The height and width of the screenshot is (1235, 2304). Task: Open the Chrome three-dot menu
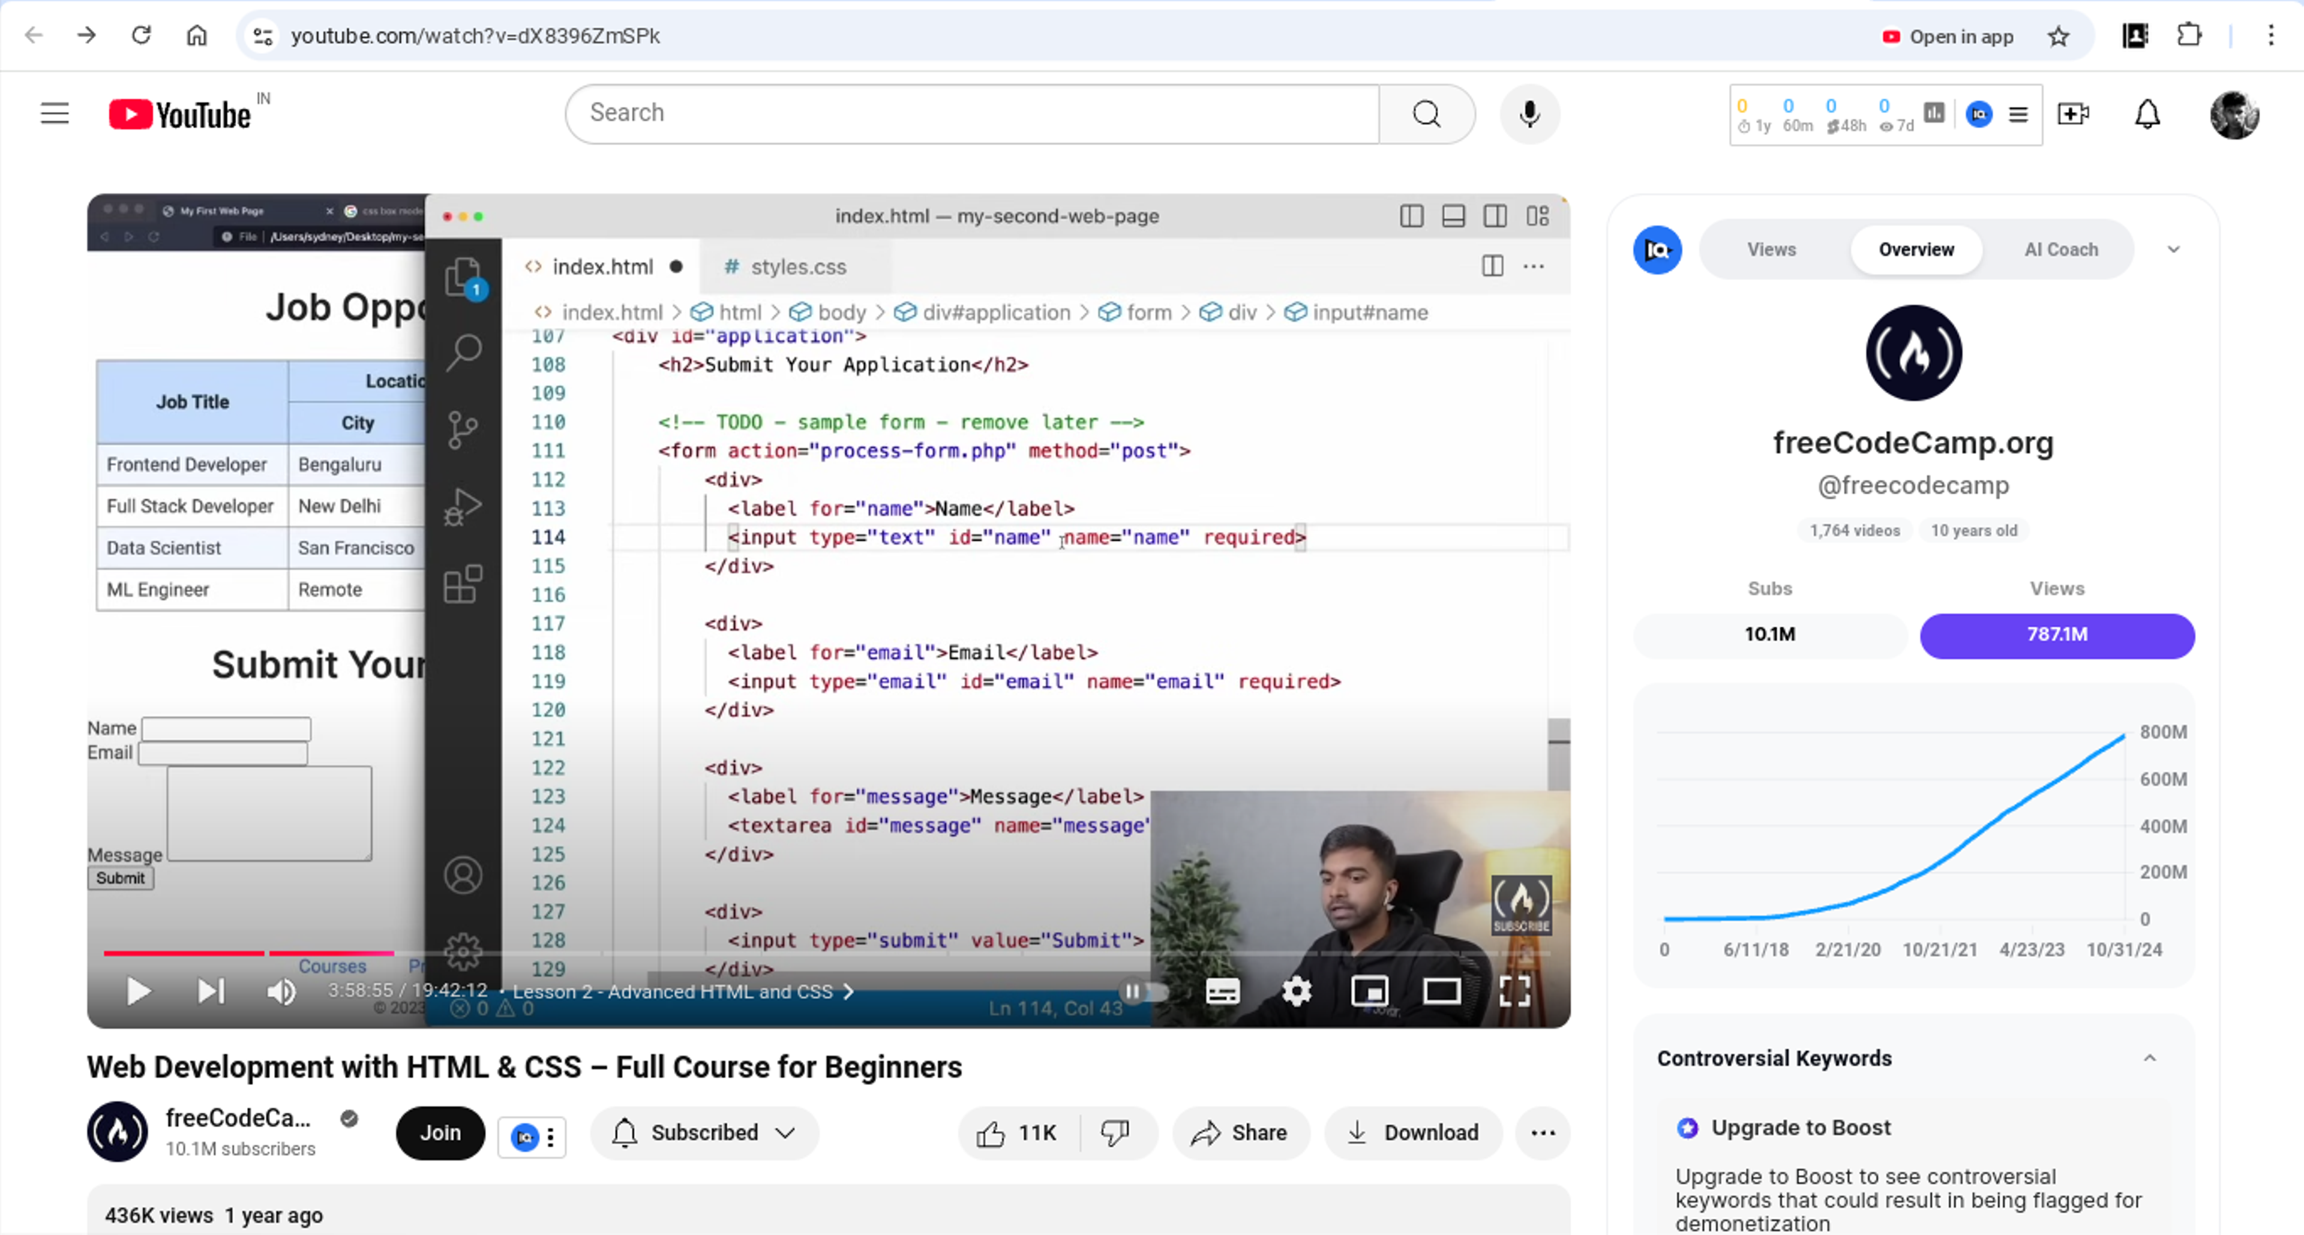(x=2271, y=36)
